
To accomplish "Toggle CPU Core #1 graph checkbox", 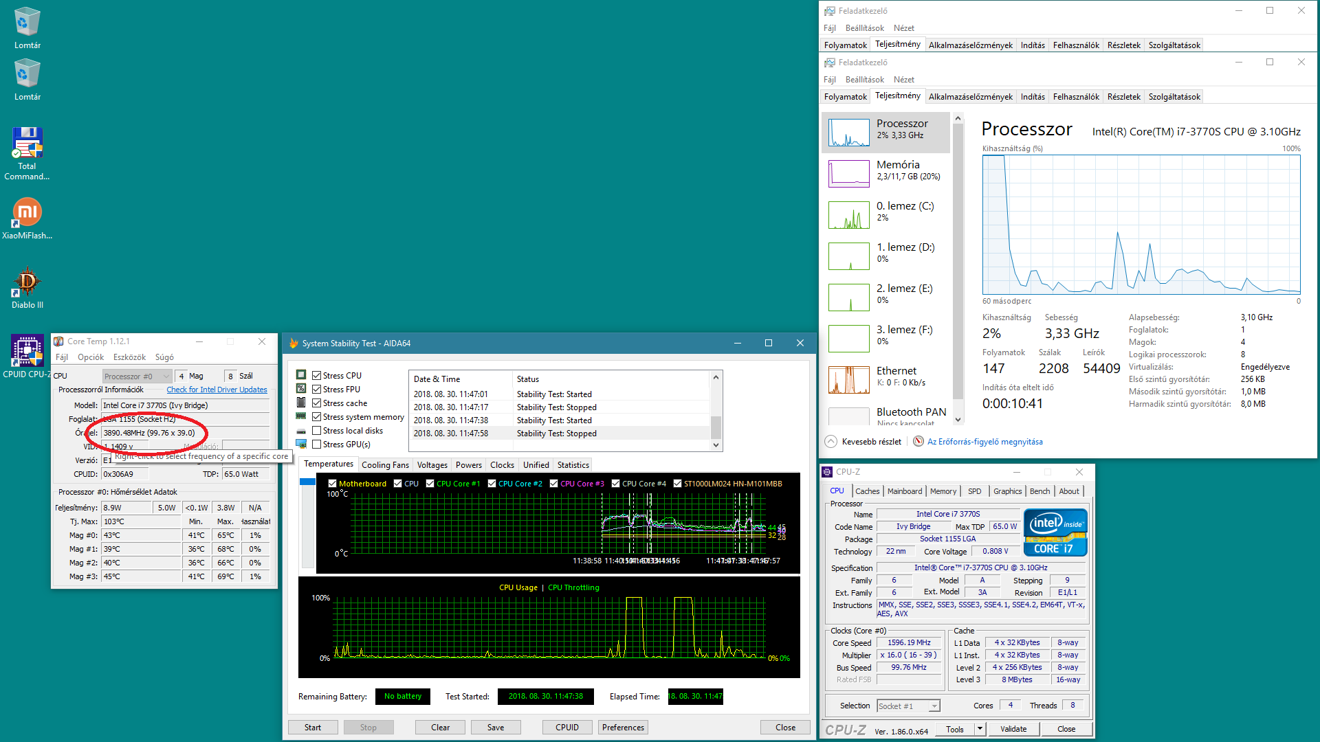I will [430, 484].
